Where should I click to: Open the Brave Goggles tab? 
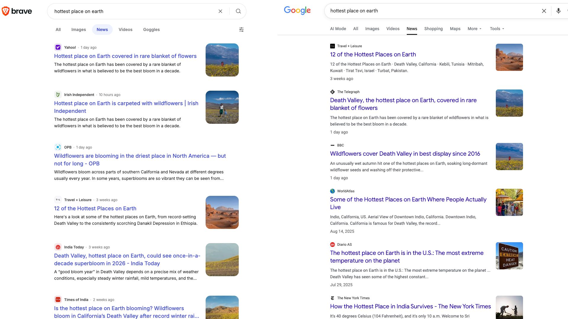151,30
